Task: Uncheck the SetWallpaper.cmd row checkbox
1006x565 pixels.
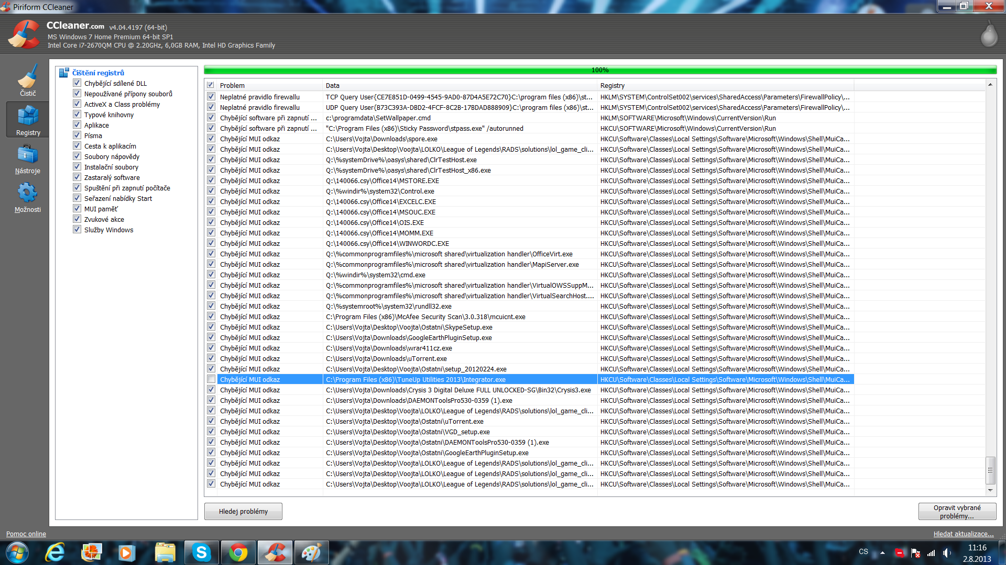Action: click(211, 118)
